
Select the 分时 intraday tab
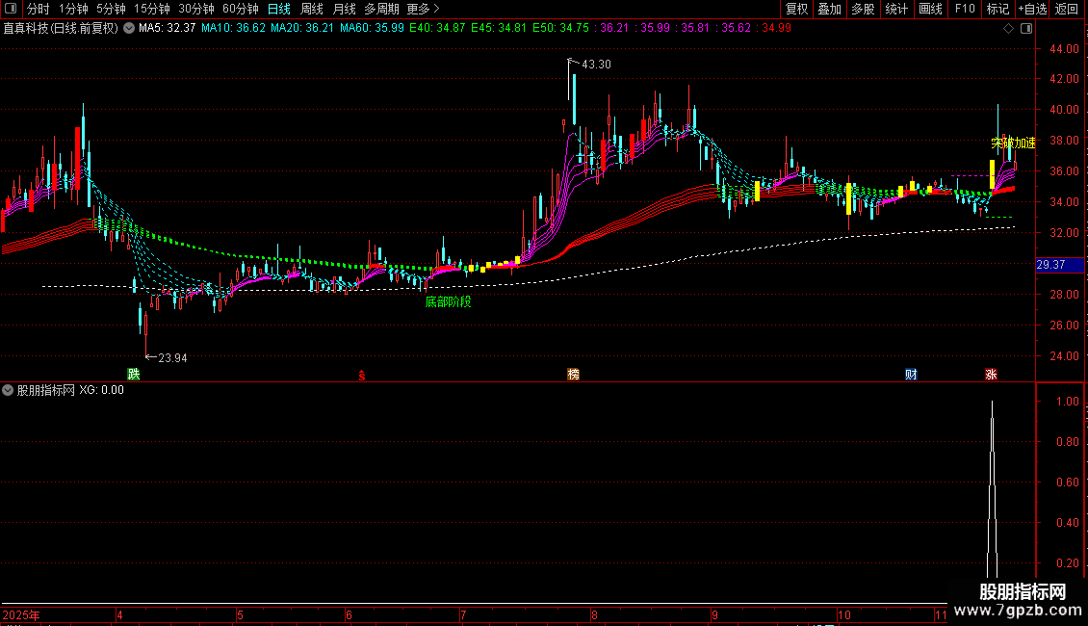pyautogui.click(x=39, y=10)
